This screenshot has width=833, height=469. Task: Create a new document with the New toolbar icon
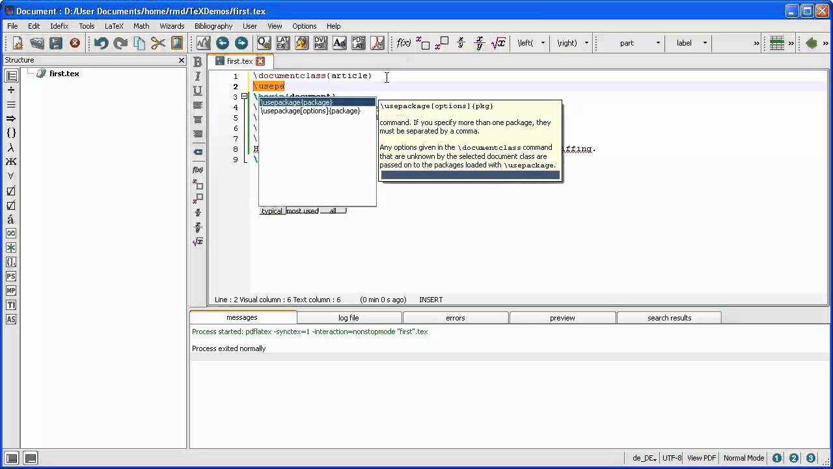pyautogui.click(x=18, y=43)
